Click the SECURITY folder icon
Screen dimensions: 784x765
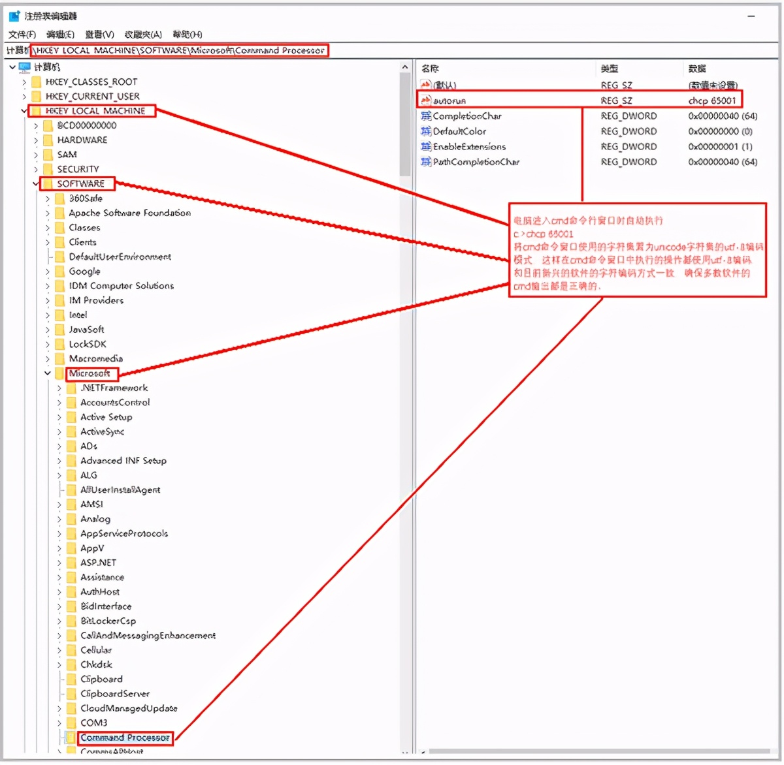(48, 169)
